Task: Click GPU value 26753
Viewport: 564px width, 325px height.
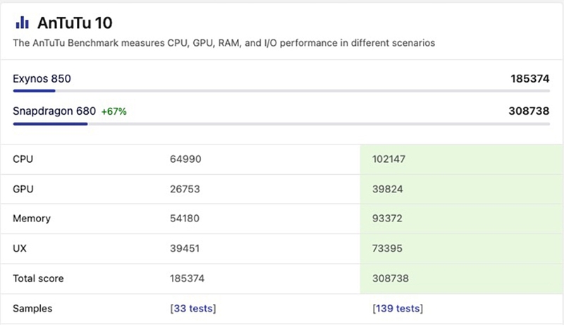Action: click(185, 189)
